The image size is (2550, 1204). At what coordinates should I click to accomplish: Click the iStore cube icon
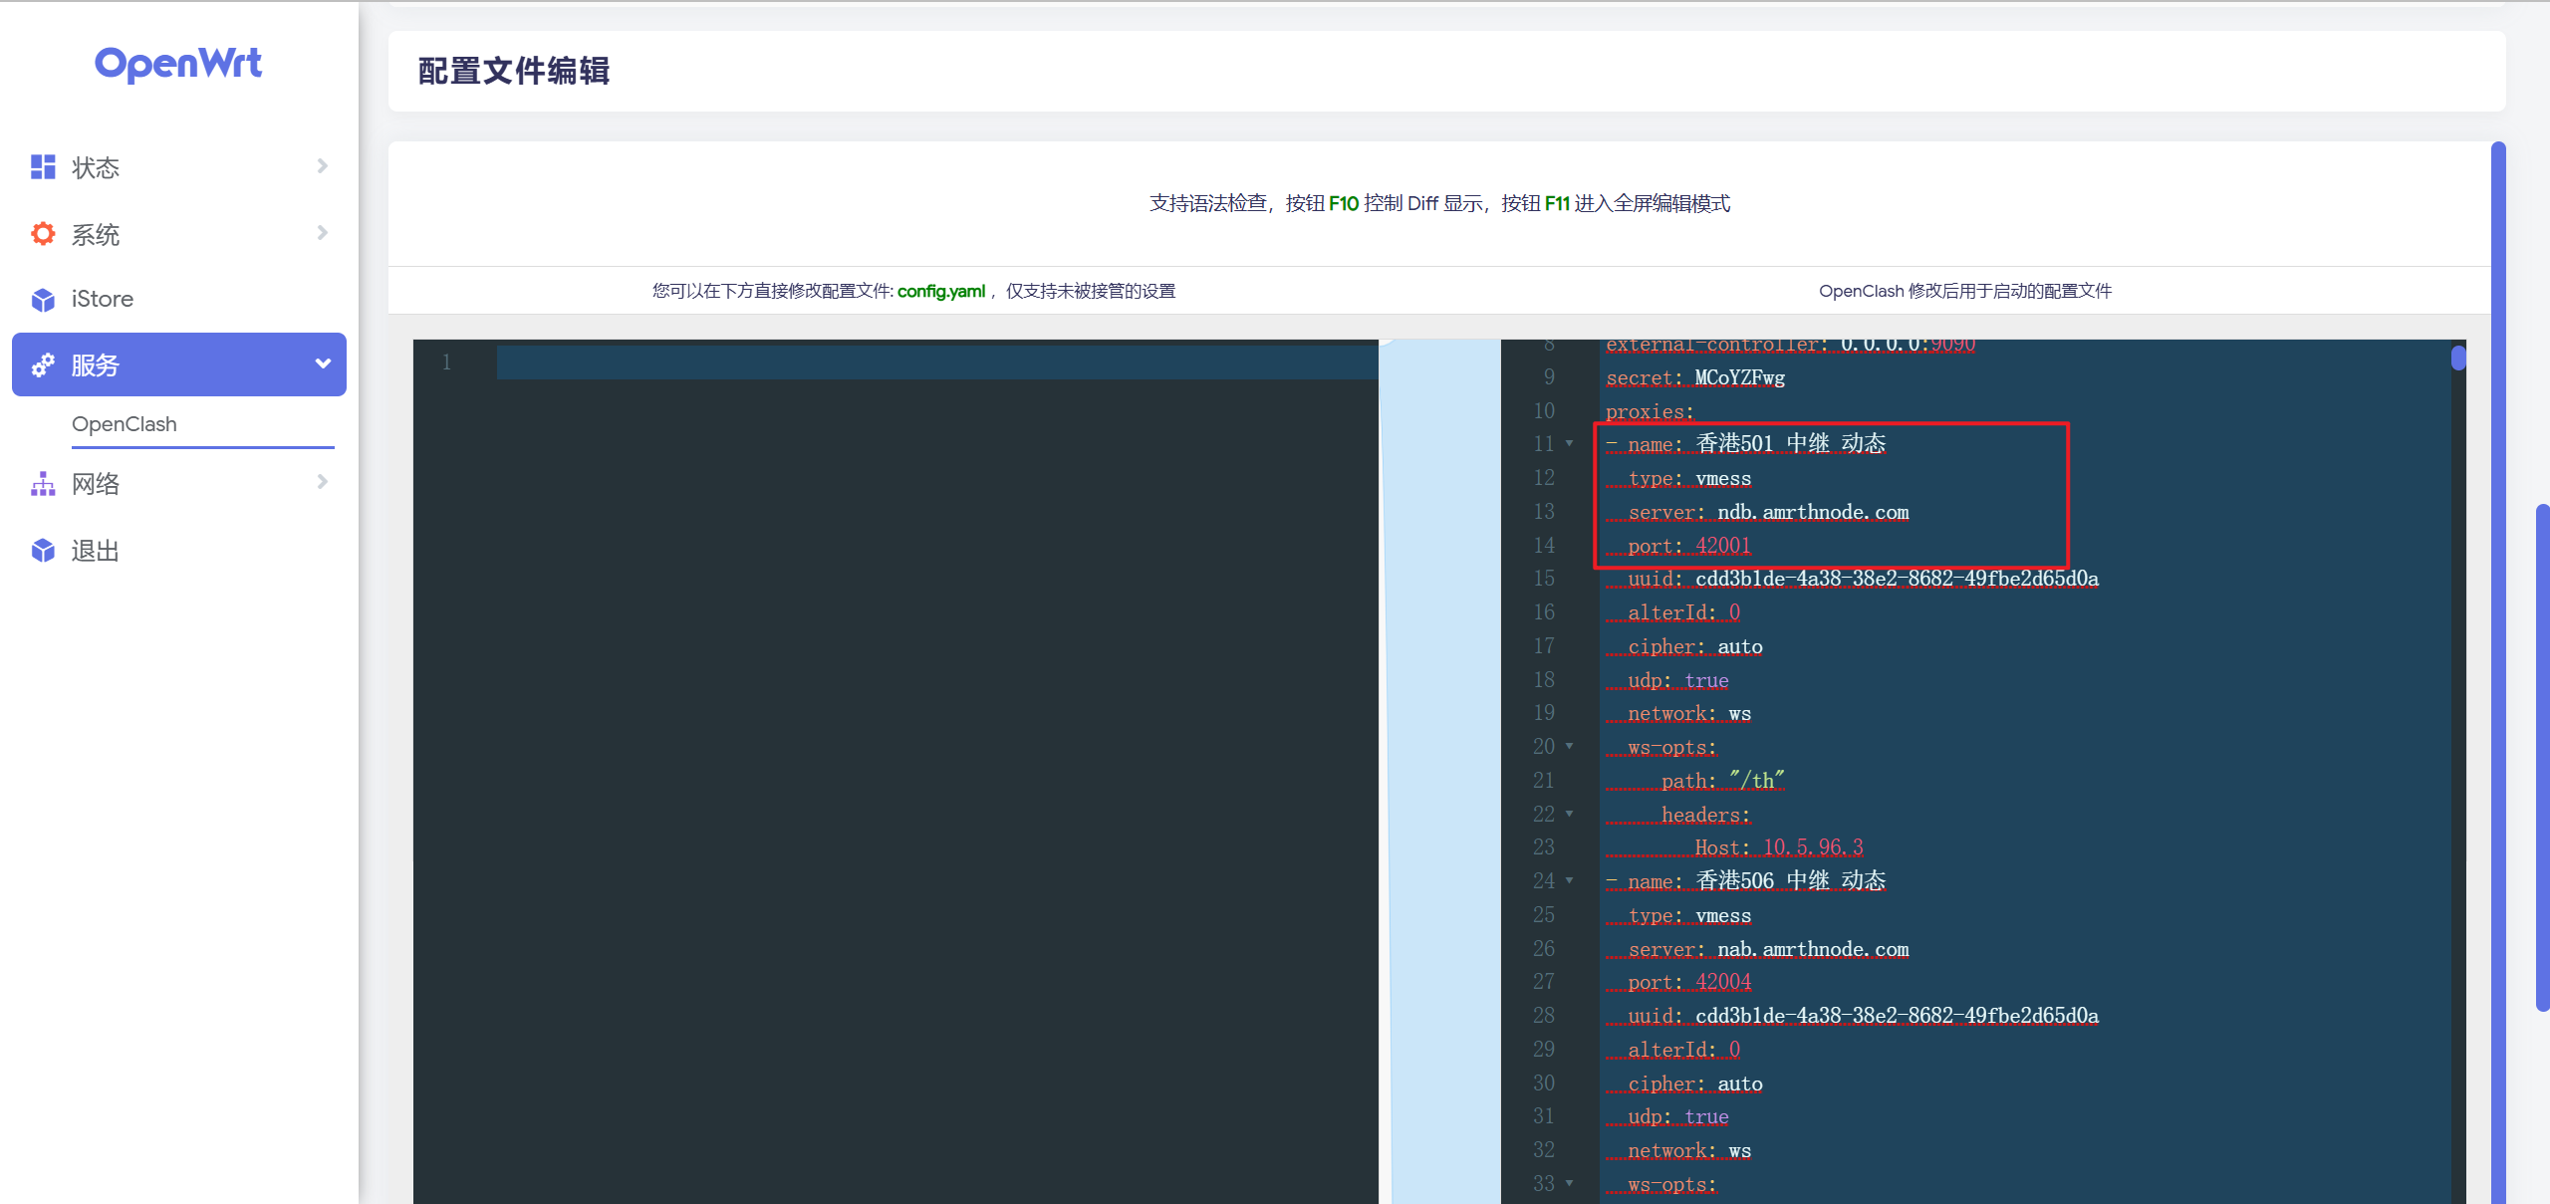pos(43,300)
